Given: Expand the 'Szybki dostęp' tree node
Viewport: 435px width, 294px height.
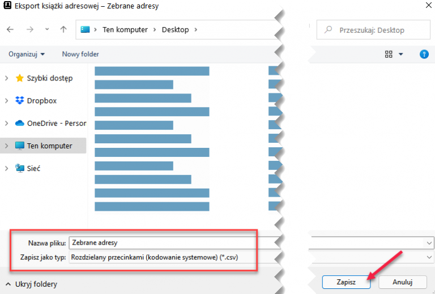Looking at the screenshot, I should [x=7, y=78].
